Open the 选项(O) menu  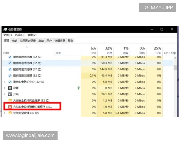tap(20, 35)
